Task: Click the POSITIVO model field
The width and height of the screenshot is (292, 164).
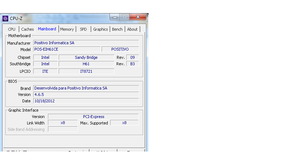Action: click(x=120, y=49)
